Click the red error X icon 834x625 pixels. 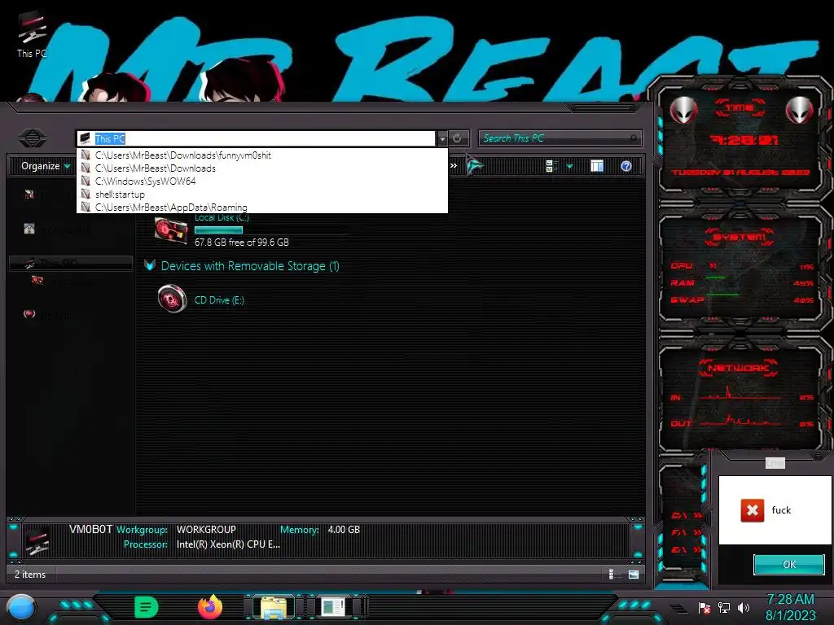(x=752, y=510)
